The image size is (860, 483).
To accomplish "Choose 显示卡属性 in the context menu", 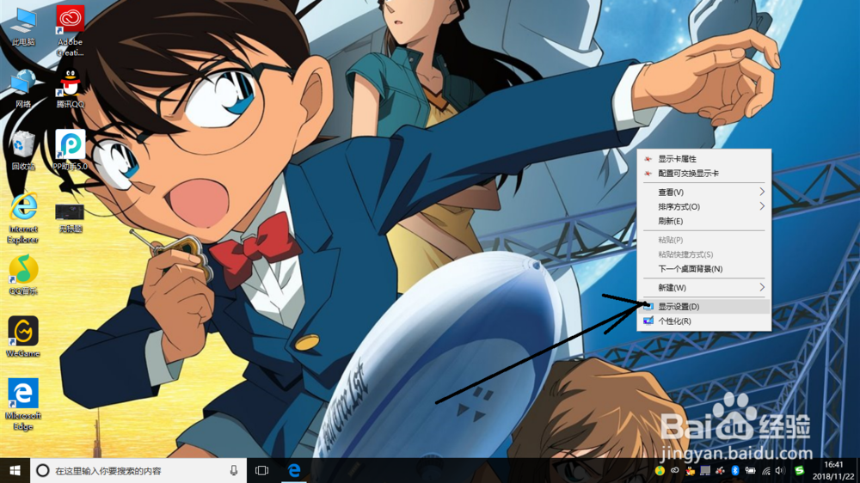I will pyautogui.click(x=703, y=158).
